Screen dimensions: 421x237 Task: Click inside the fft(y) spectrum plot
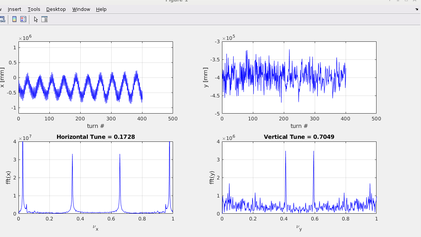pos(299,177)
